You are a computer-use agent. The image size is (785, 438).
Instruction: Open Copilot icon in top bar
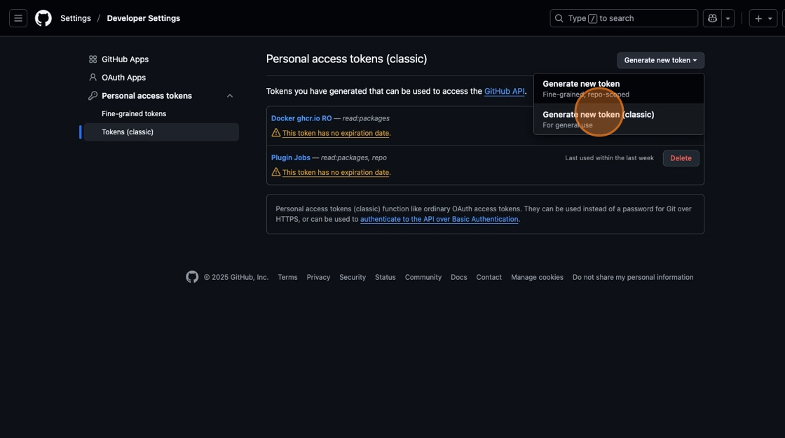[712, 18]
